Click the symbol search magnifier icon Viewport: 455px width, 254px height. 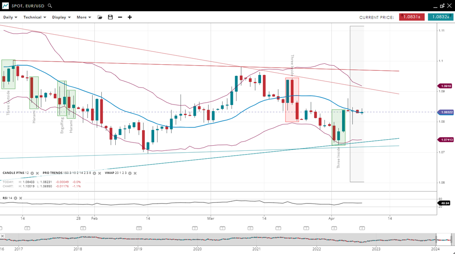50,6
